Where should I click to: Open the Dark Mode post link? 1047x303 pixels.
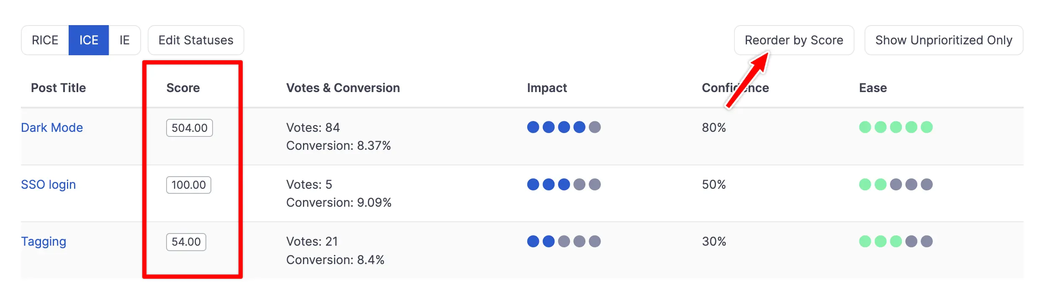(x=52, y=128)
